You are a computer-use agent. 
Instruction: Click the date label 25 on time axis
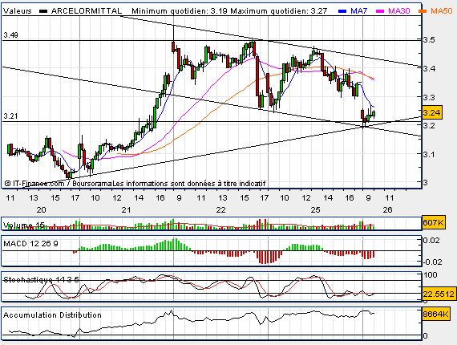(316, 210)
